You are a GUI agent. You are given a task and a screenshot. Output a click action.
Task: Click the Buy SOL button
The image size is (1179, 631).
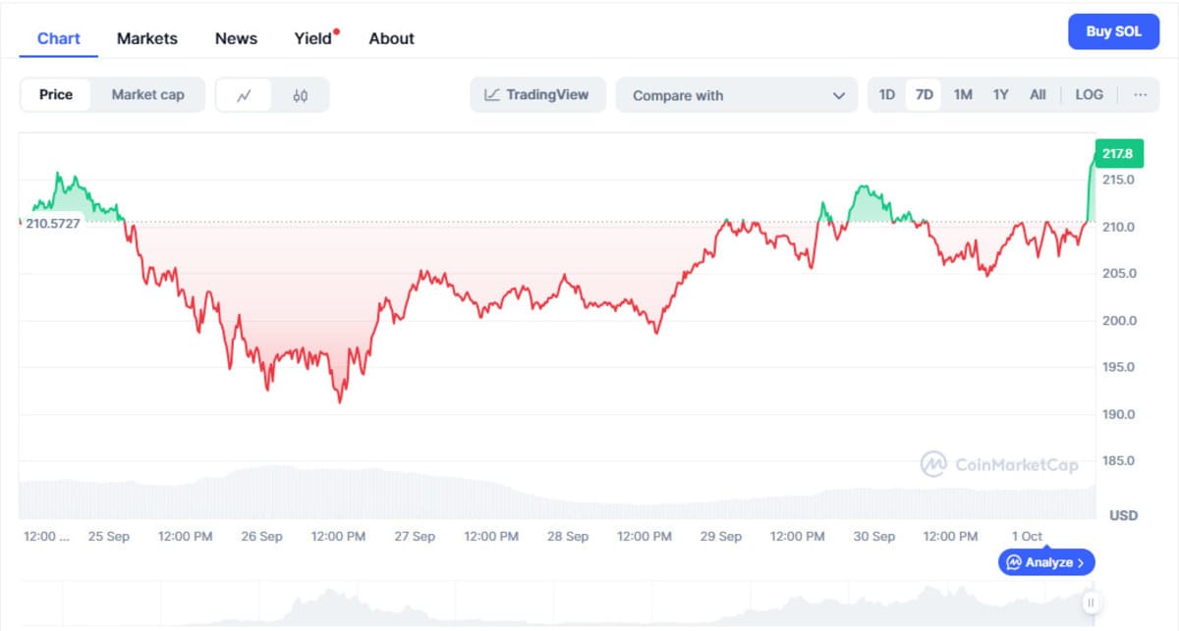pos(1113,31)
